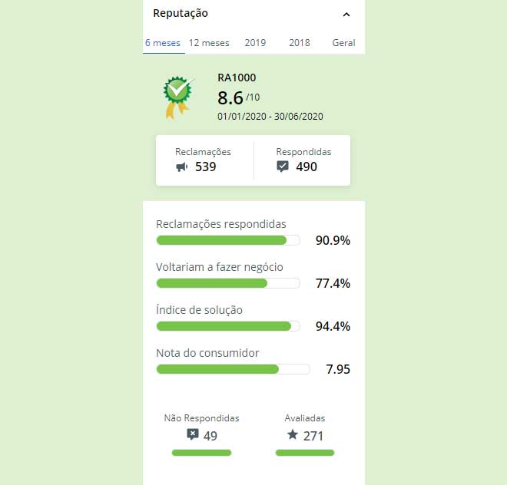Select the 6 meses tab
The height and width of the screenshot is (485, 507).
point(163,43)
